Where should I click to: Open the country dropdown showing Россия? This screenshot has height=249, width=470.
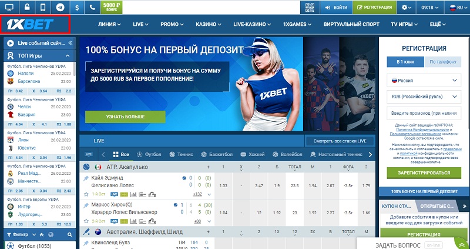[x=422, y=79]
